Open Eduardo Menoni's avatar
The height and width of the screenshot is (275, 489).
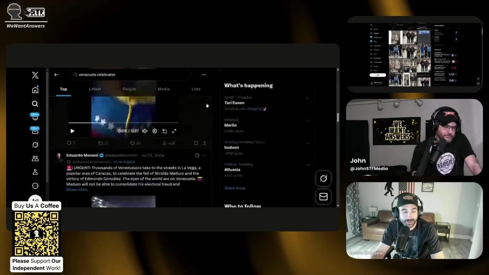coord(59,157)
